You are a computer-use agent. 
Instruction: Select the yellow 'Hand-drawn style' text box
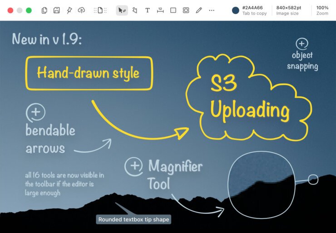tap(89, 73)
